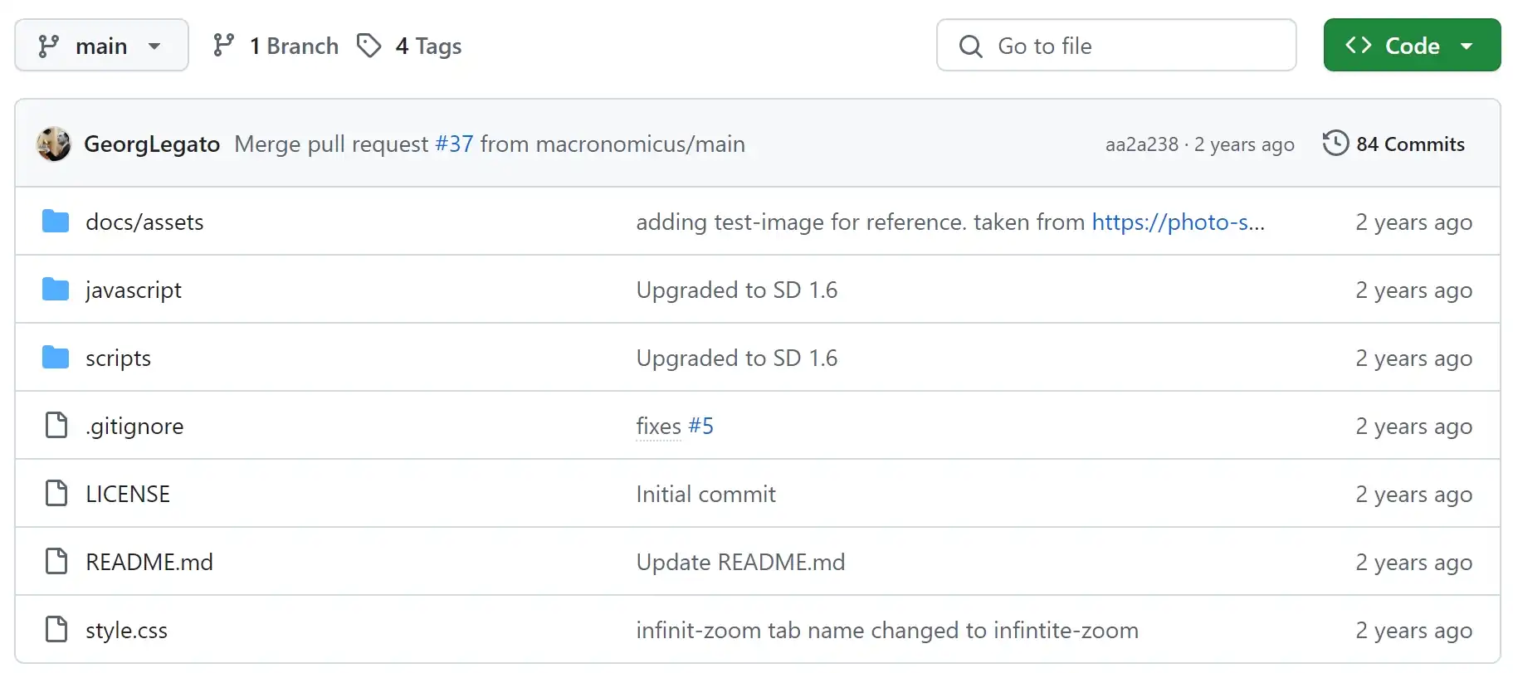Focus the Go to file search field

coord(1116,46)
